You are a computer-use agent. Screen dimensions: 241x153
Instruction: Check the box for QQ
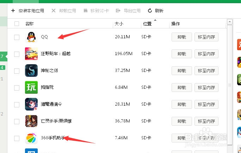pos(17,37)
